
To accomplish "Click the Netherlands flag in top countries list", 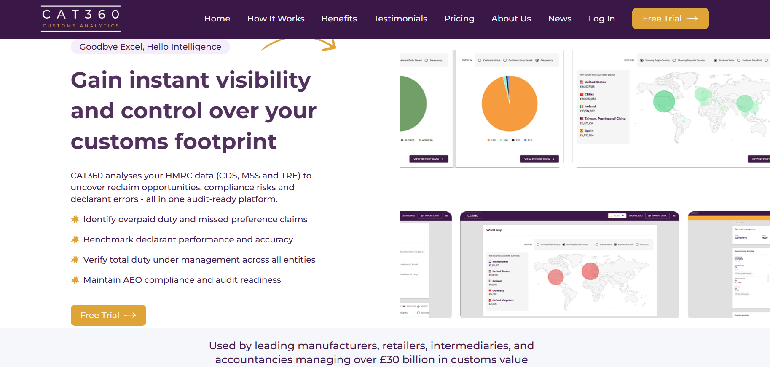I will (x=490, y=262).
